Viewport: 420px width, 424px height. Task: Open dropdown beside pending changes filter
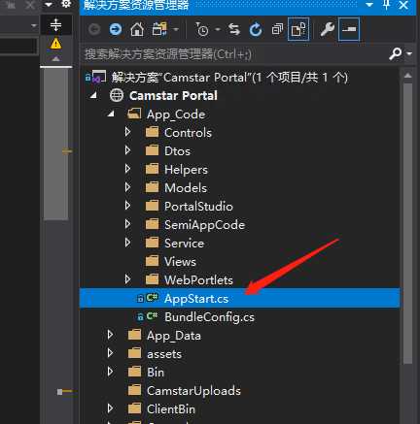coord(218,30)
